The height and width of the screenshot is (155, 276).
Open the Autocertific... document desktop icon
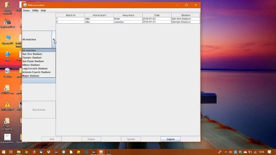[x=7, y=139]
